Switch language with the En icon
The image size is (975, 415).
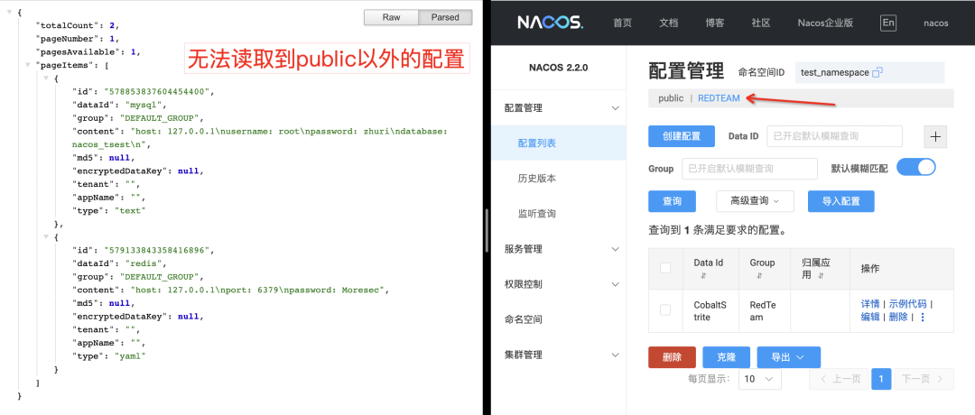click(887, 23)
